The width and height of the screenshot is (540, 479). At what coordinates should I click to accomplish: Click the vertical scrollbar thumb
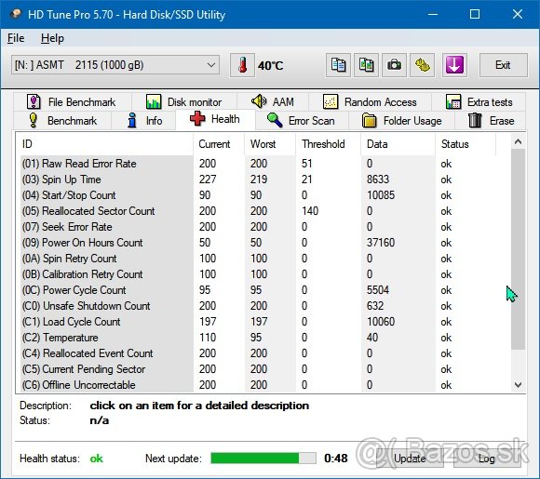click(518, 249)
